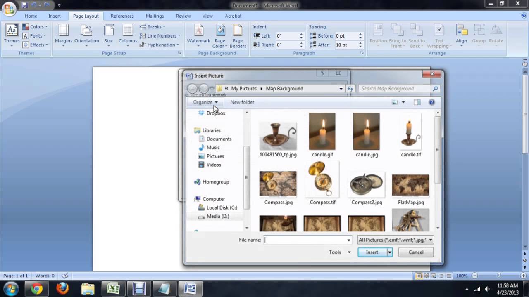The height and width of the screenshot is (297, 529).
Task: Open the page Size menu
Action: [109, 34]
